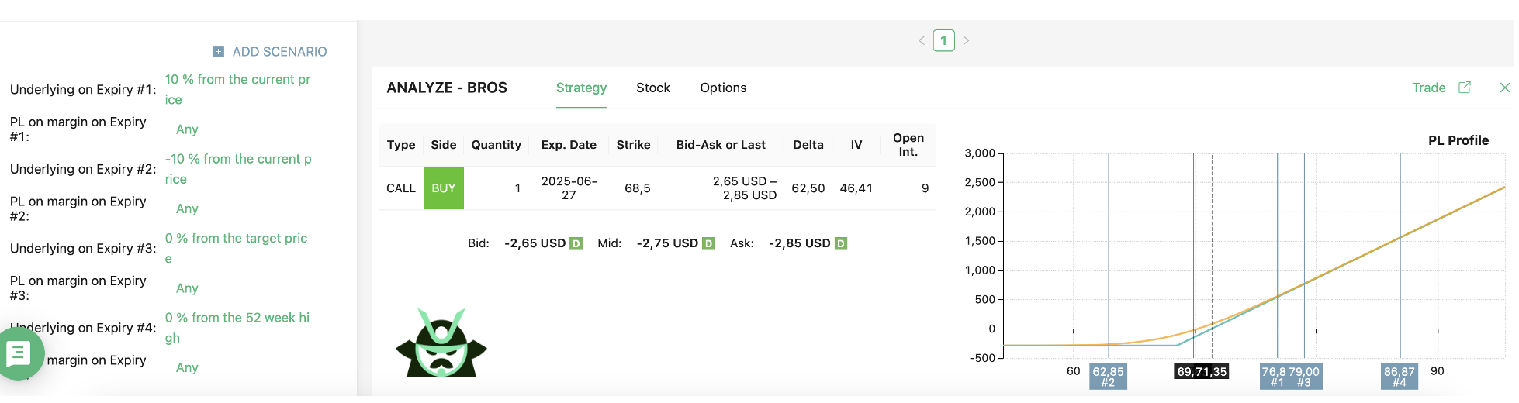Open the Trade external link icon

click(x=1465, y=88)
